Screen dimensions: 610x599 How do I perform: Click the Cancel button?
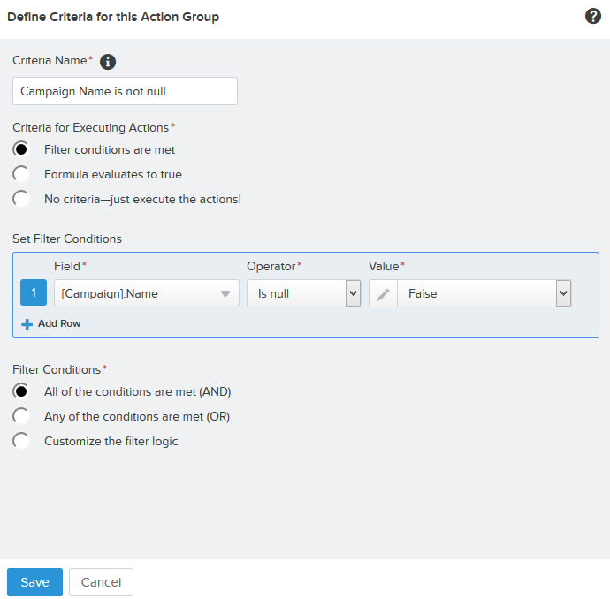point(101,582)
